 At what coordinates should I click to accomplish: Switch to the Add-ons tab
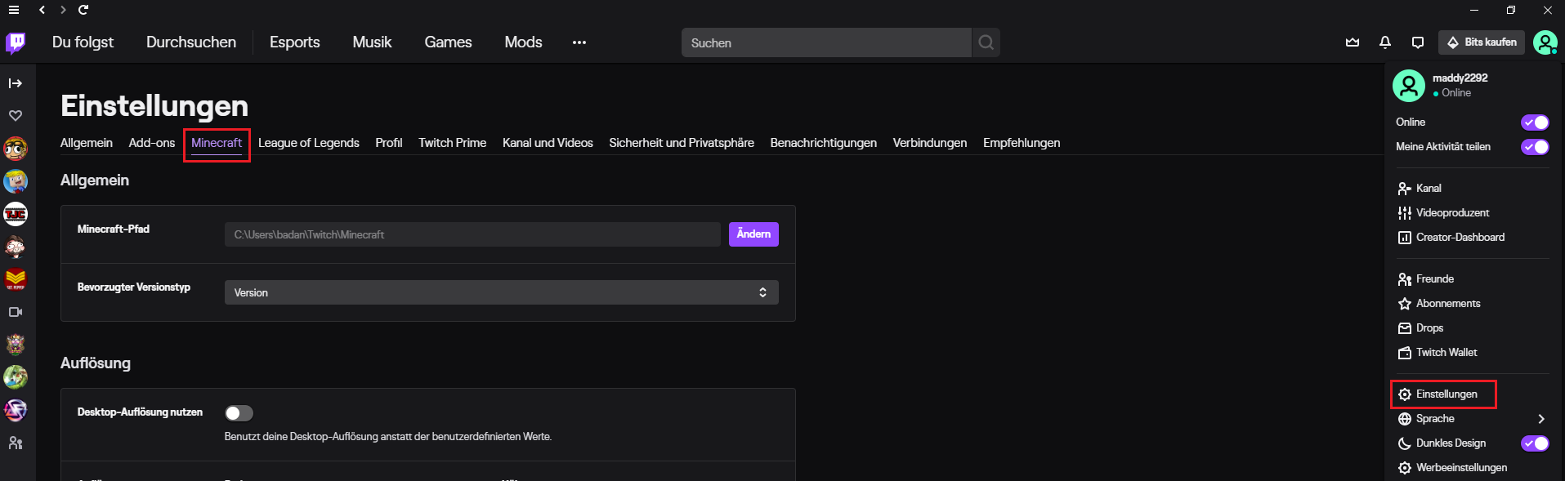152,143
